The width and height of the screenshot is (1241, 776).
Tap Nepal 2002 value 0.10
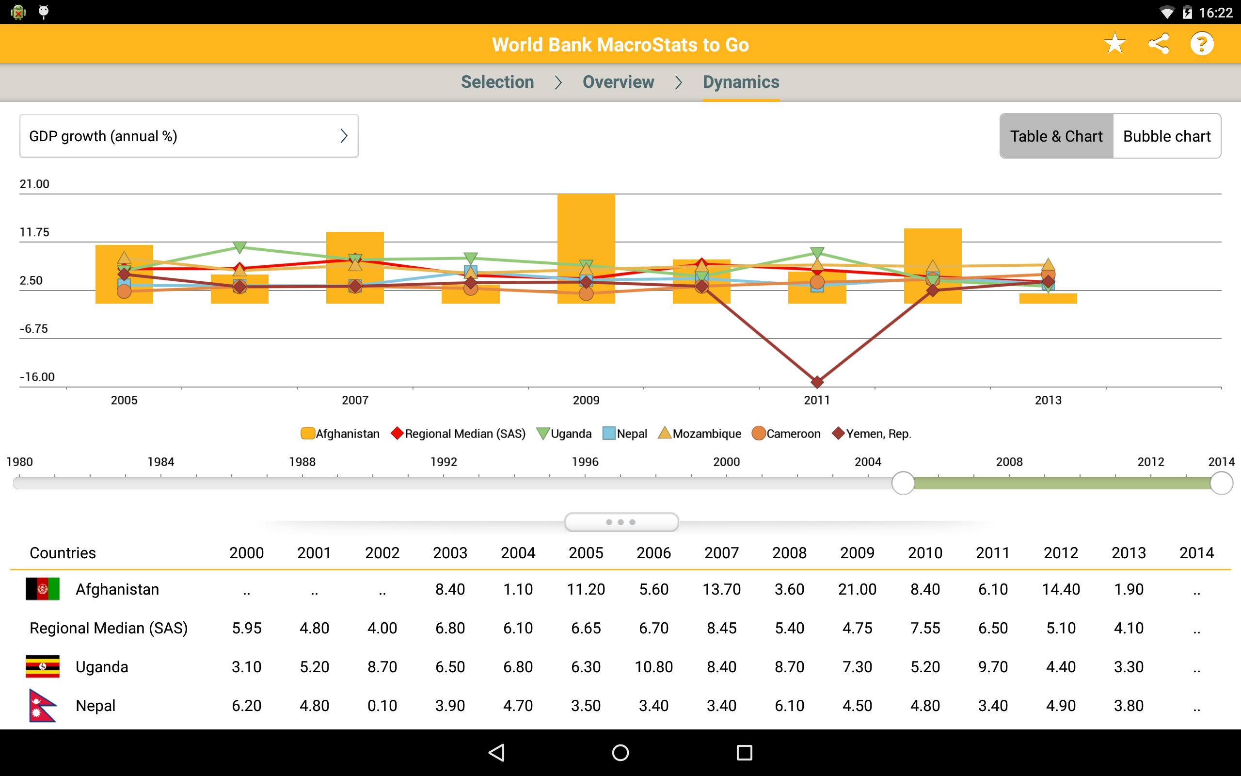382,706
